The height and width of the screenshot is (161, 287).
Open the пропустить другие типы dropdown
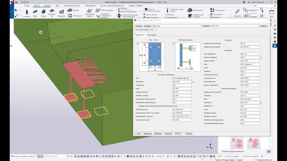pos(145,30)
